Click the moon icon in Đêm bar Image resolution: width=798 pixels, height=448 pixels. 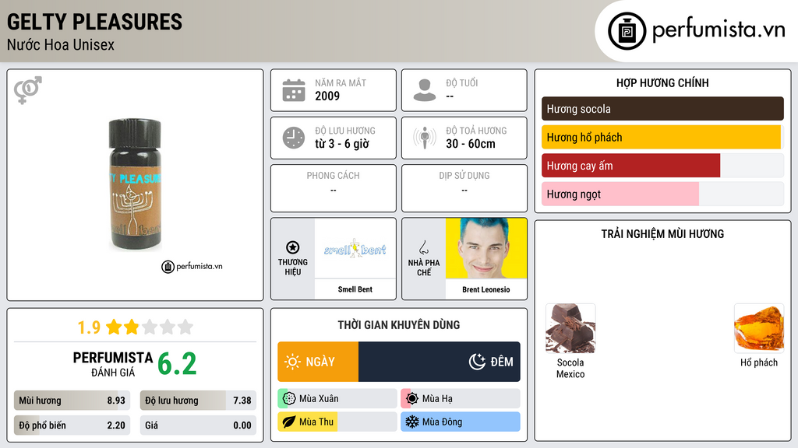477,362
